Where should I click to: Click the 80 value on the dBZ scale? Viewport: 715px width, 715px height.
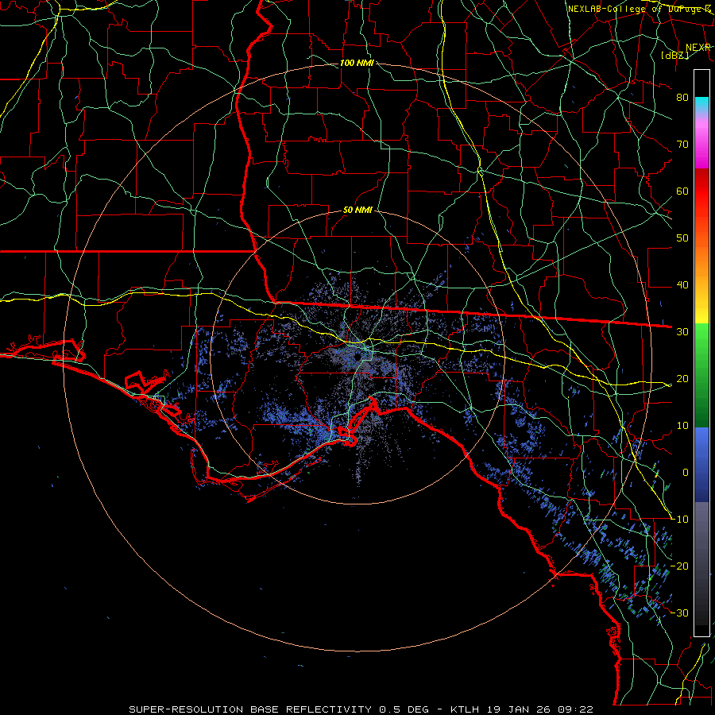pyautogui.click(x=682, y=97)
